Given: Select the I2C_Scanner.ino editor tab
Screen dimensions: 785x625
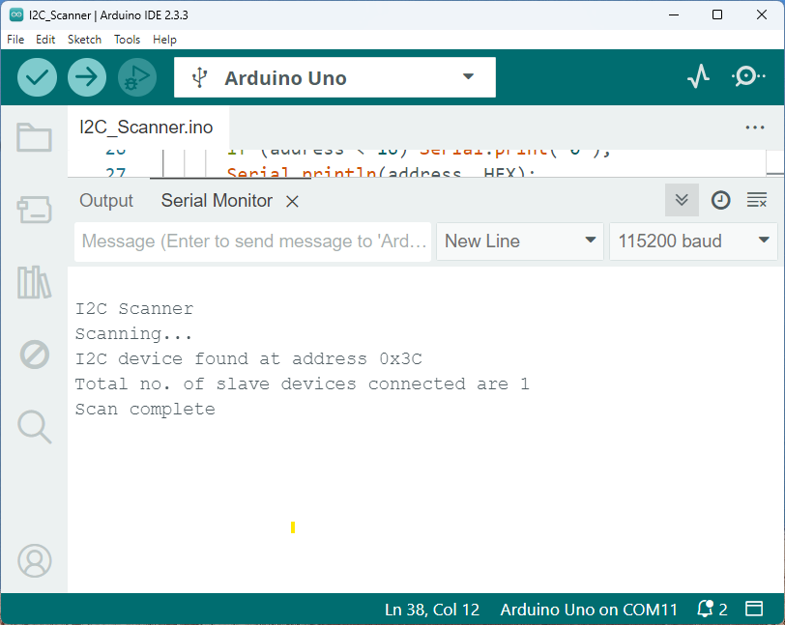Looking at the screenshot, I should click(146, 128).
